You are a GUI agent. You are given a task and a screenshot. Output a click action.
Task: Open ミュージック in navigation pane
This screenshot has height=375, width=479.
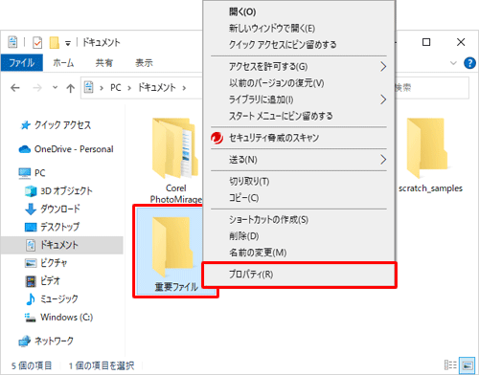pos(59,299)
